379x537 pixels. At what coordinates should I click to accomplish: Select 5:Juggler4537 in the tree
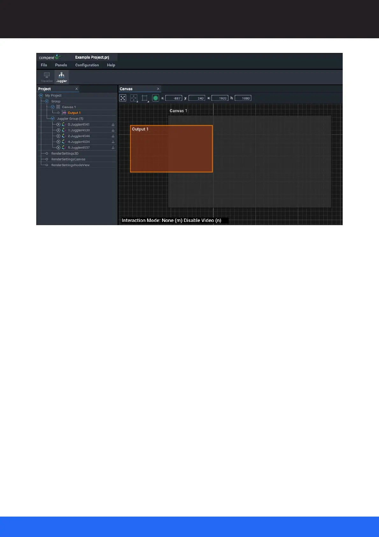(x=79, y=148)
